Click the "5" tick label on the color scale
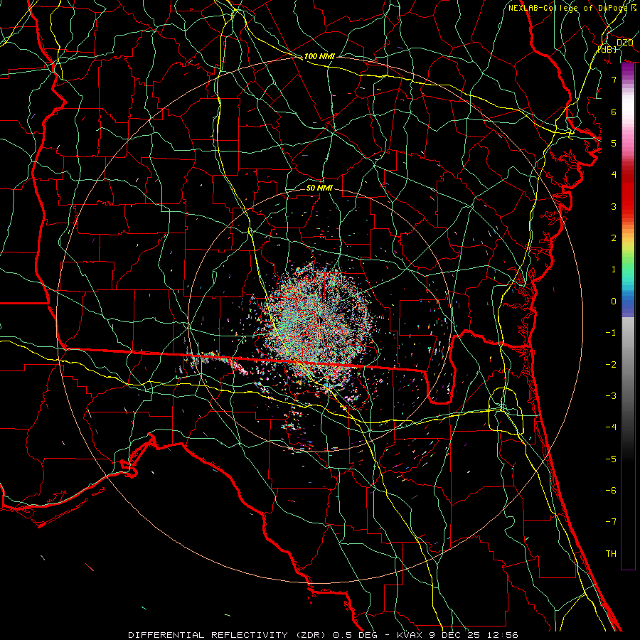Image resolution: width=640 pixels, height=640 pixels. click(x=614, y=143)
